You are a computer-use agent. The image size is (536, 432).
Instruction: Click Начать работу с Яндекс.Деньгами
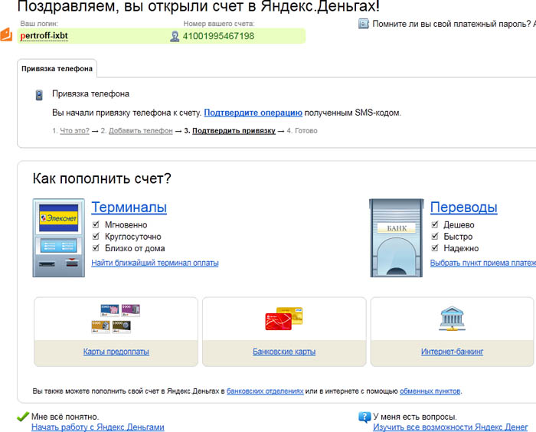tap(98, 427)
